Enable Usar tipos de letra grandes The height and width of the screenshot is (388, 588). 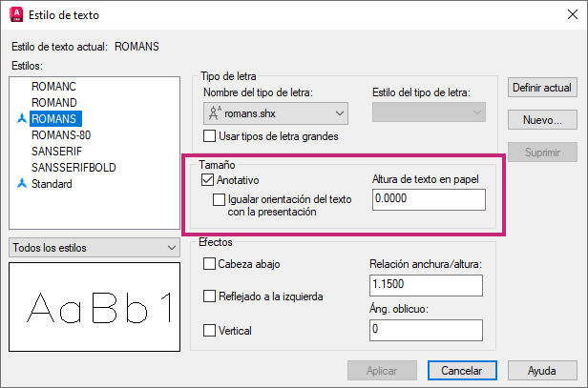coord(210,136)
